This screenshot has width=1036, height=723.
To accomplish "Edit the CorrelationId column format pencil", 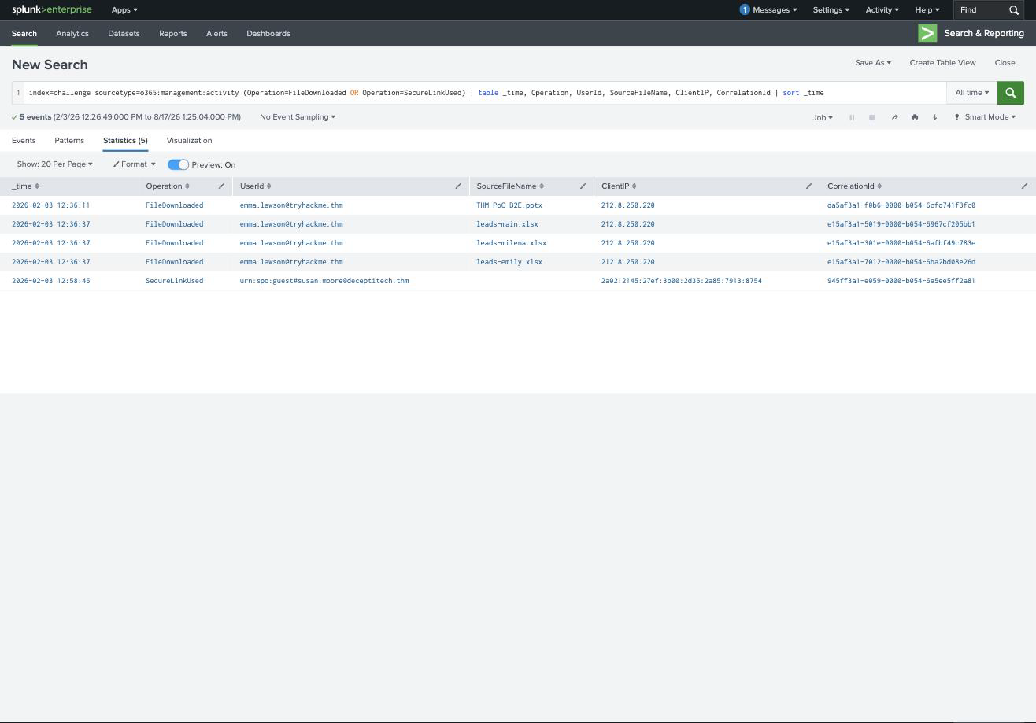I will (1024, 186).
